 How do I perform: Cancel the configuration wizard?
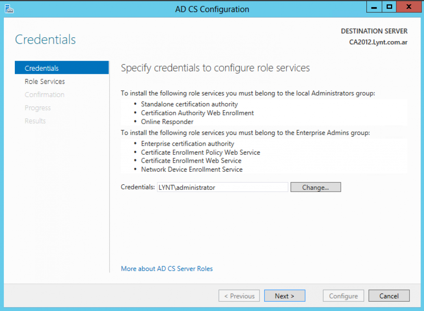tap(389, 296)
